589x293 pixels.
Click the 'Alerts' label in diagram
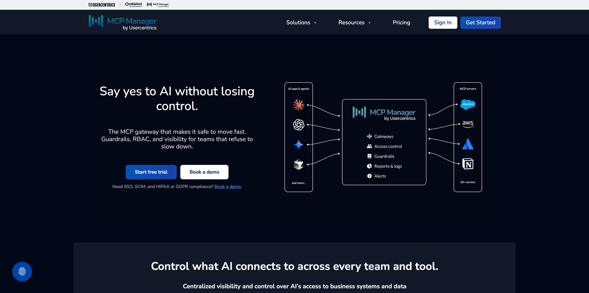click(x=380, y=176)
